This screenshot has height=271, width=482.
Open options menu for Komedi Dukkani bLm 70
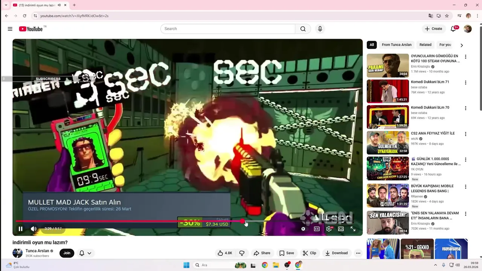point(465,108)
